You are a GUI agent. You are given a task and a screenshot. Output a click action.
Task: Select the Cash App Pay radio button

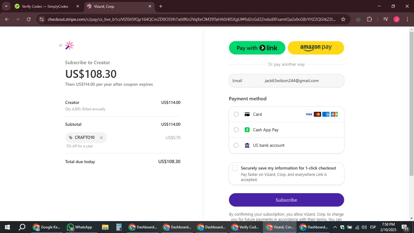pos(236,130)
